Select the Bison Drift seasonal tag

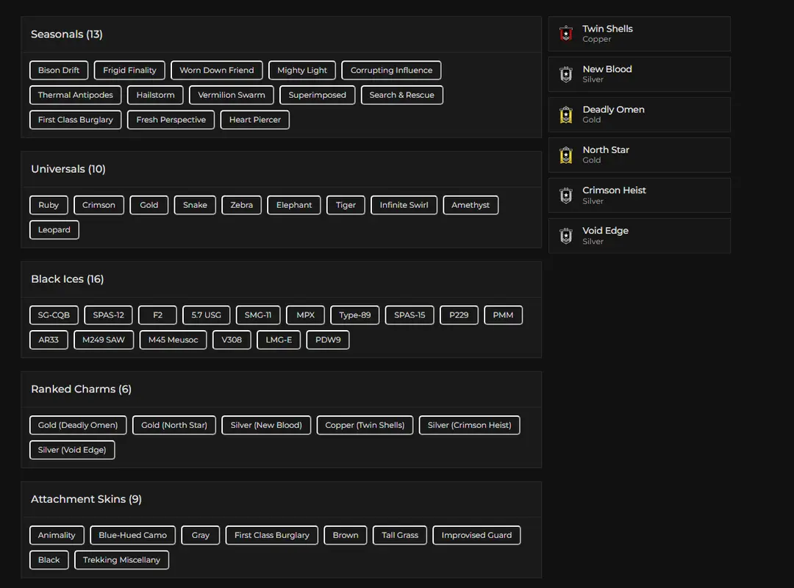click(59, 71)
